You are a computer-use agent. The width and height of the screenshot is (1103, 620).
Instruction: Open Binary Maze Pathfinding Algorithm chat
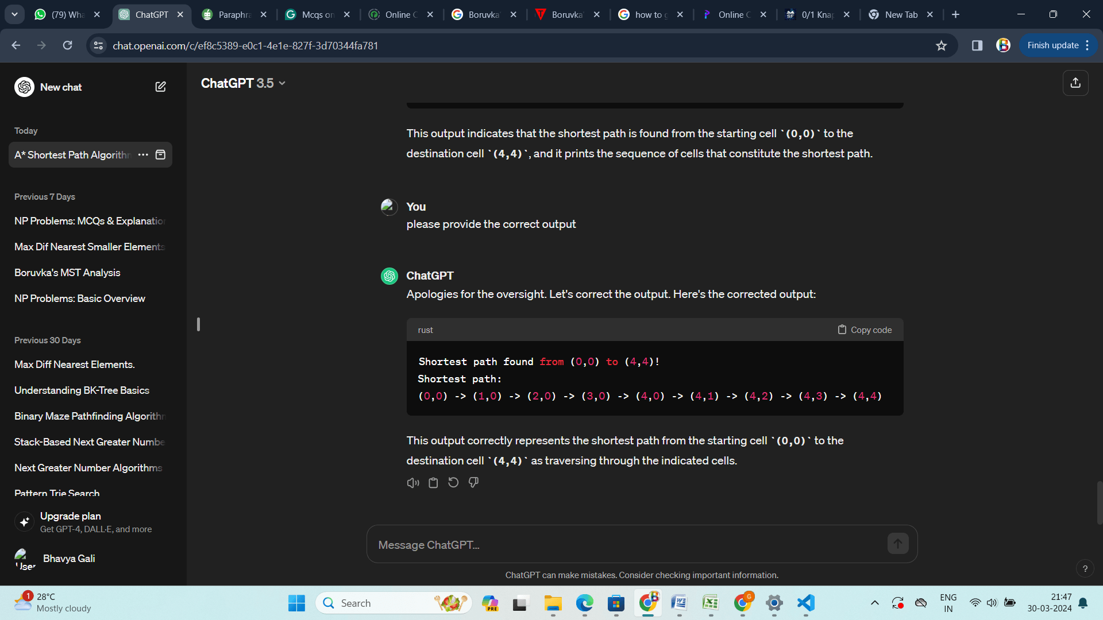[90, 416]
